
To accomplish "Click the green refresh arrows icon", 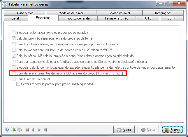I will (13, 130).
